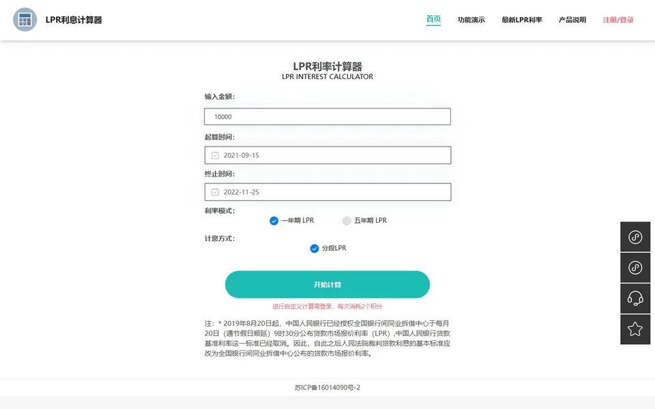Click calendar icon in 起算时间 field
The height and width of the screenshot is (409, 655).
click(x=215, y=155)
